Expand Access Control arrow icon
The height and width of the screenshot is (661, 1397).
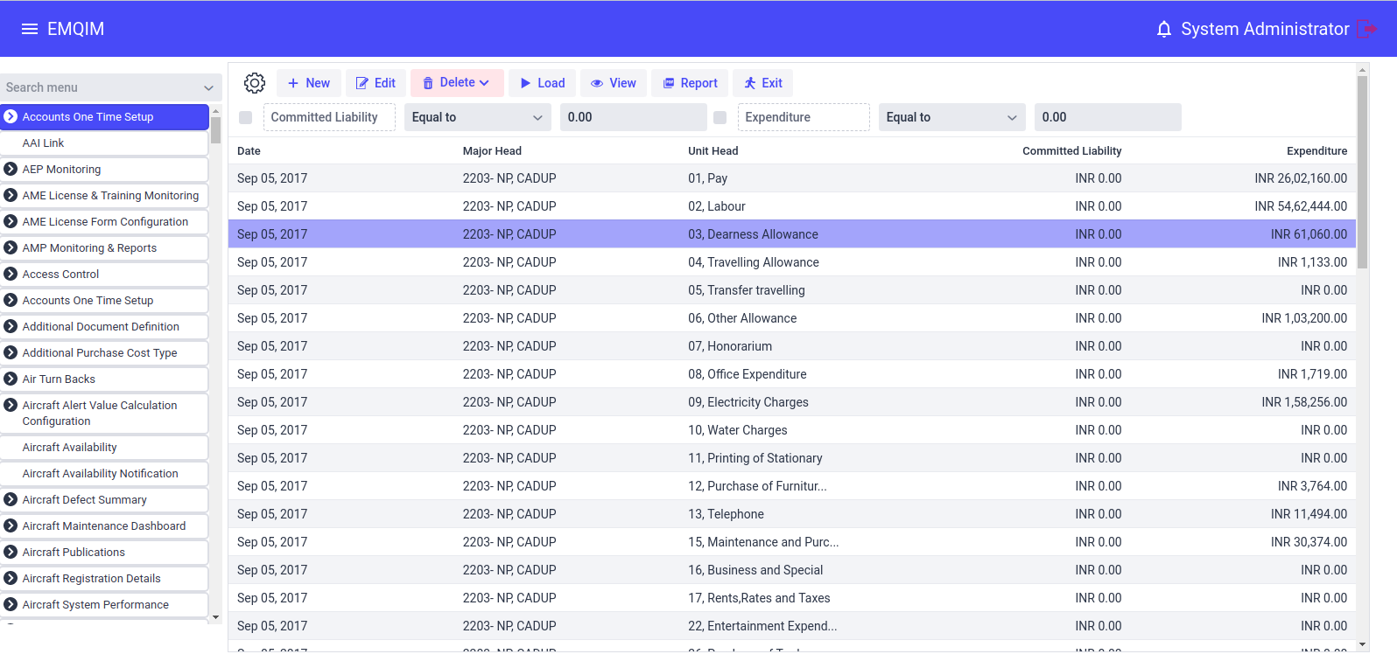(11, 274)
